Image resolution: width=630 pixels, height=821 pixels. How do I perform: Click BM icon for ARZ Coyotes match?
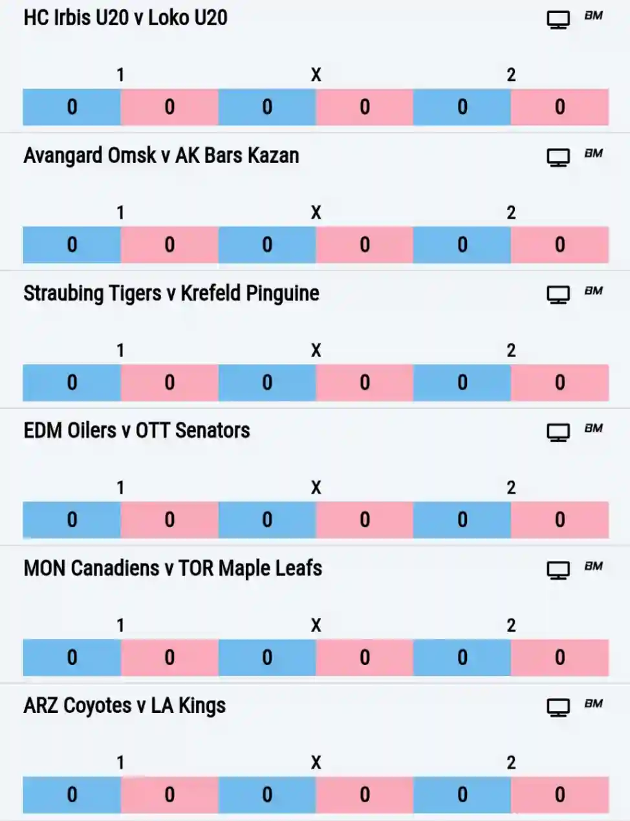593,703
